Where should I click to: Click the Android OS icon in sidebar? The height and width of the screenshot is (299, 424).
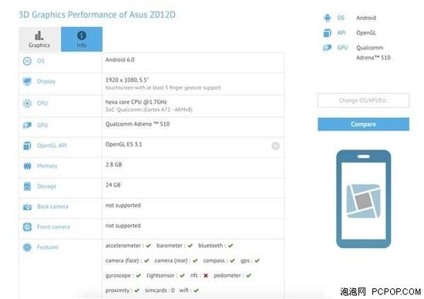(327, 18)
